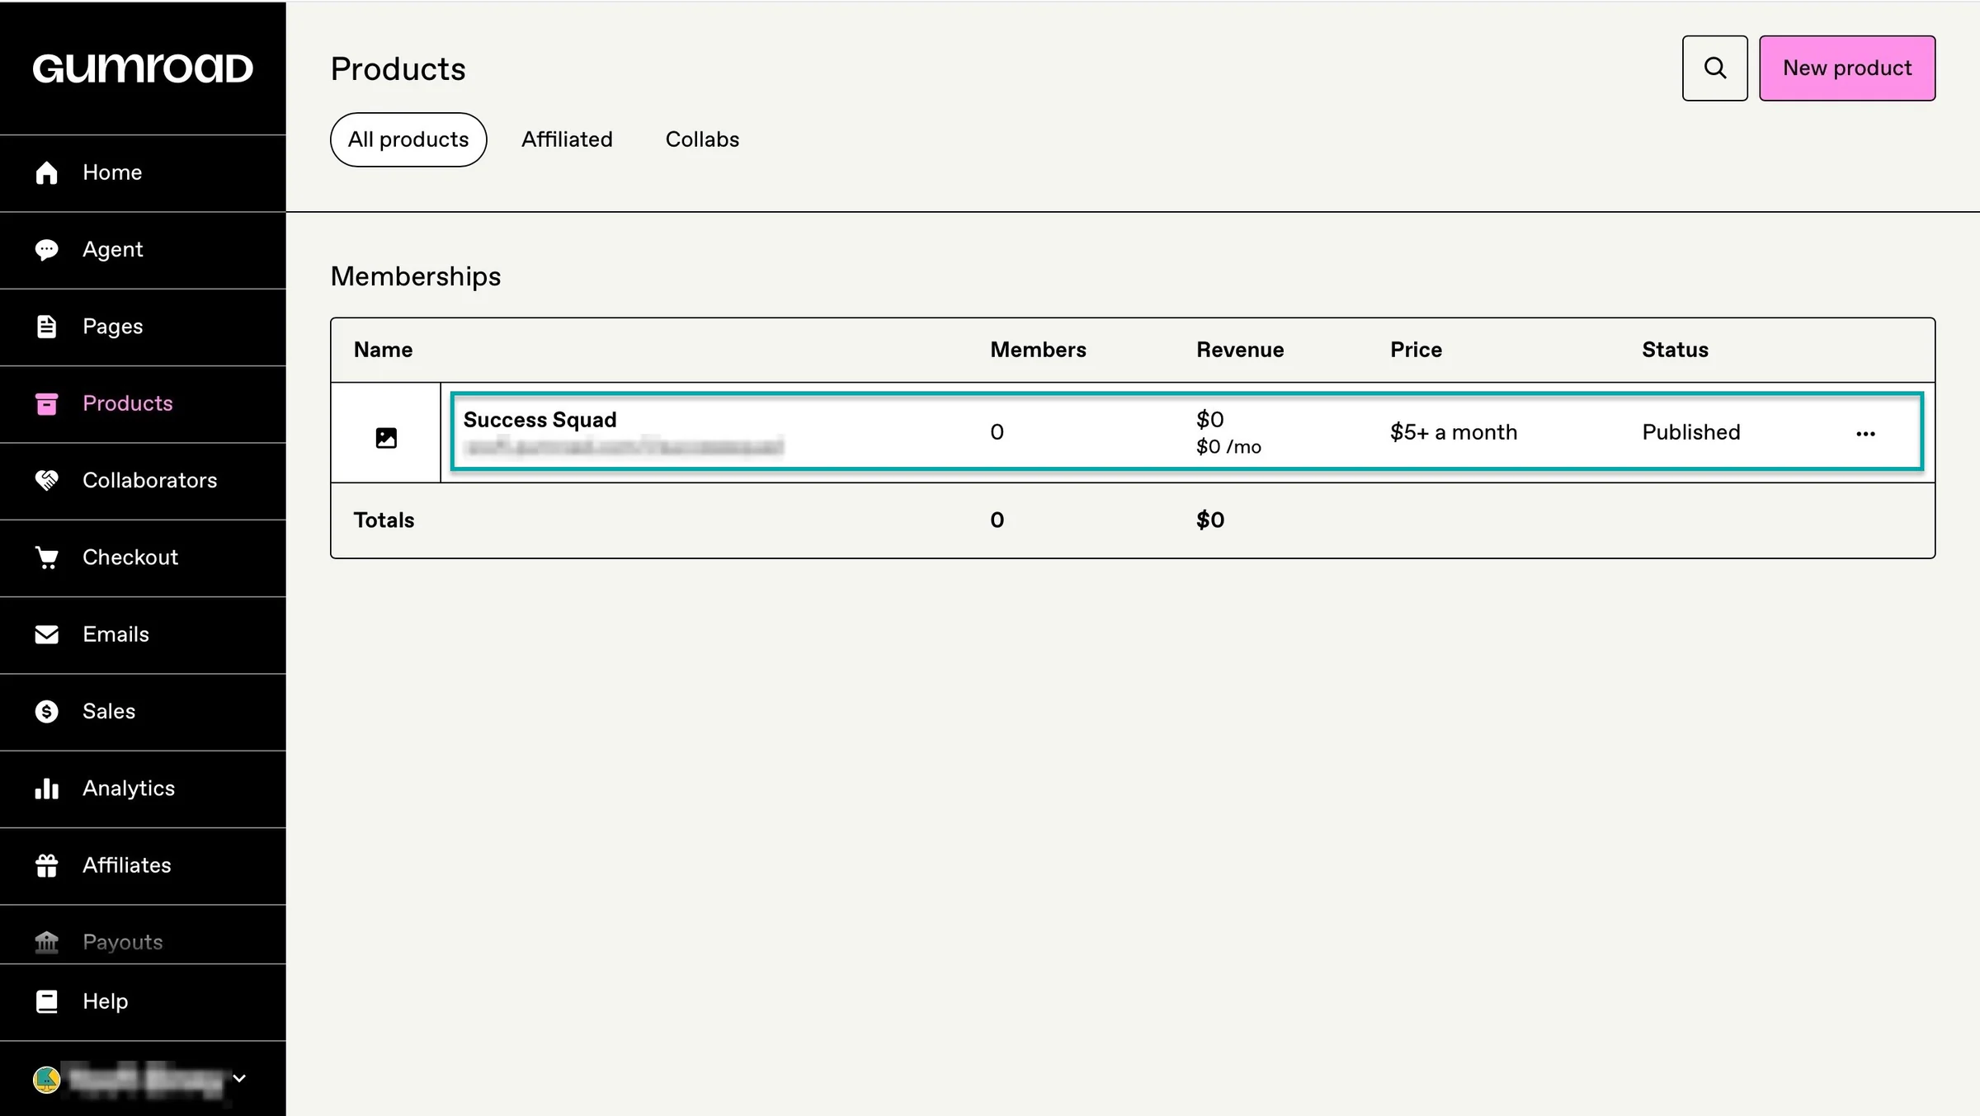
Task: Click the Payouts bank icon
Action: [47, 942]
